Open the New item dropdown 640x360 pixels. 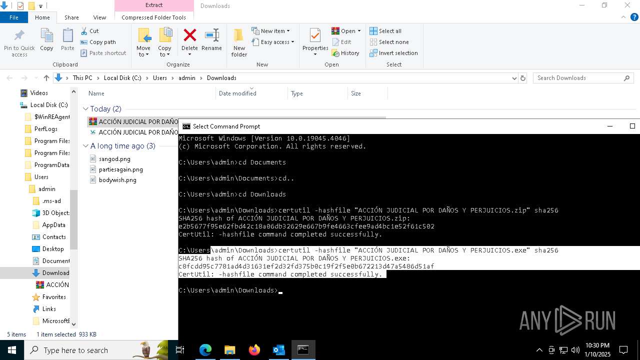point(270,31)
